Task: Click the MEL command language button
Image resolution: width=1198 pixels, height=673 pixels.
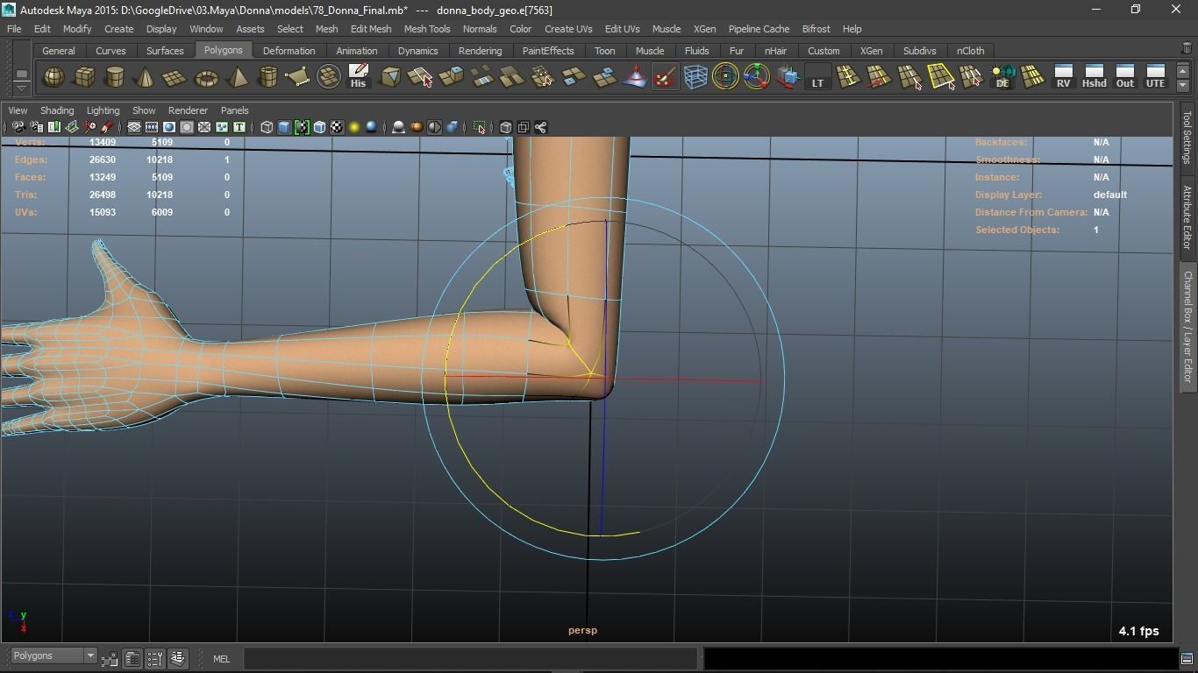Action: coord(221,659)
